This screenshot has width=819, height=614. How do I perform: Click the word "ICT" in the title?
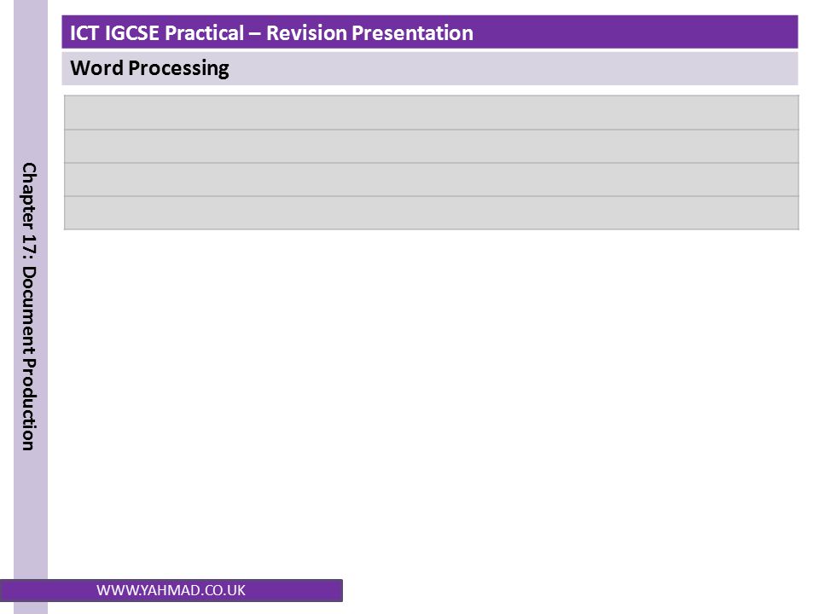84,33
